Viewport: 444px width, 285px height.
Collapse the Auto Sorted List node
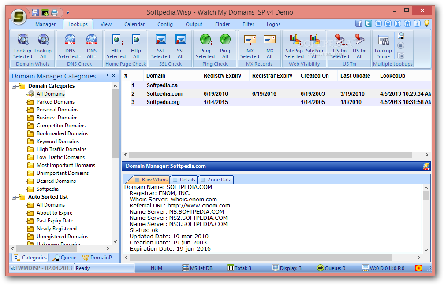click(x=14, y=197)
